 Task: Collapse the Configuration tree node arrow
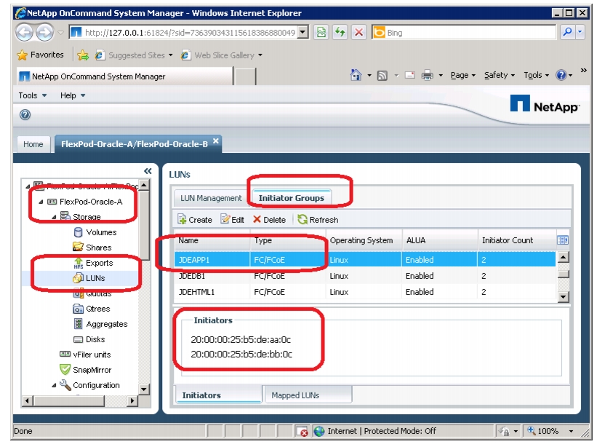click(54, 385)
